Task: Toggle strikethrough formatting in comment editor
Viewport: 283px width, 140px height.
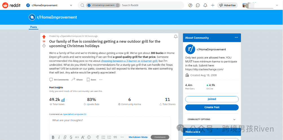Action: (71, 137)
